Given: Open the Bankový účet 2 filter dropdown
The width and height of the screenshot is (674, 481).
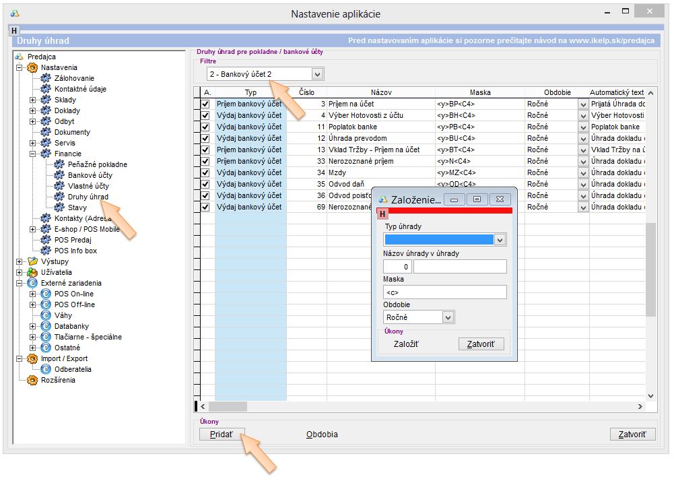Looking at the screenshot, I should [x=317, y=73].
